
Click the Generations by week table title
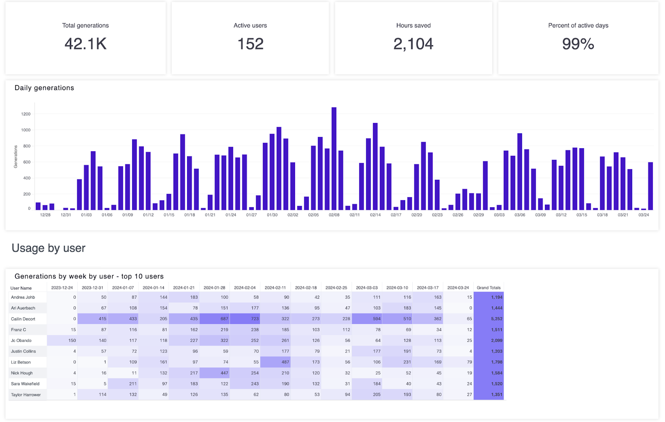(89, 276)
